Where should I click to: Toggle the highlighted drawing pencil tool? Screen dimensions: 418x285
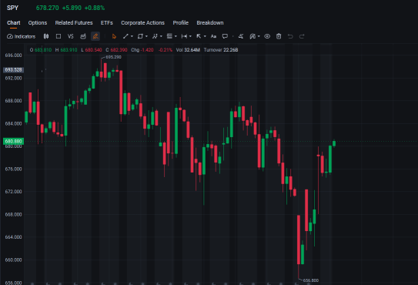pyautogui.click(x=95, y=36)
